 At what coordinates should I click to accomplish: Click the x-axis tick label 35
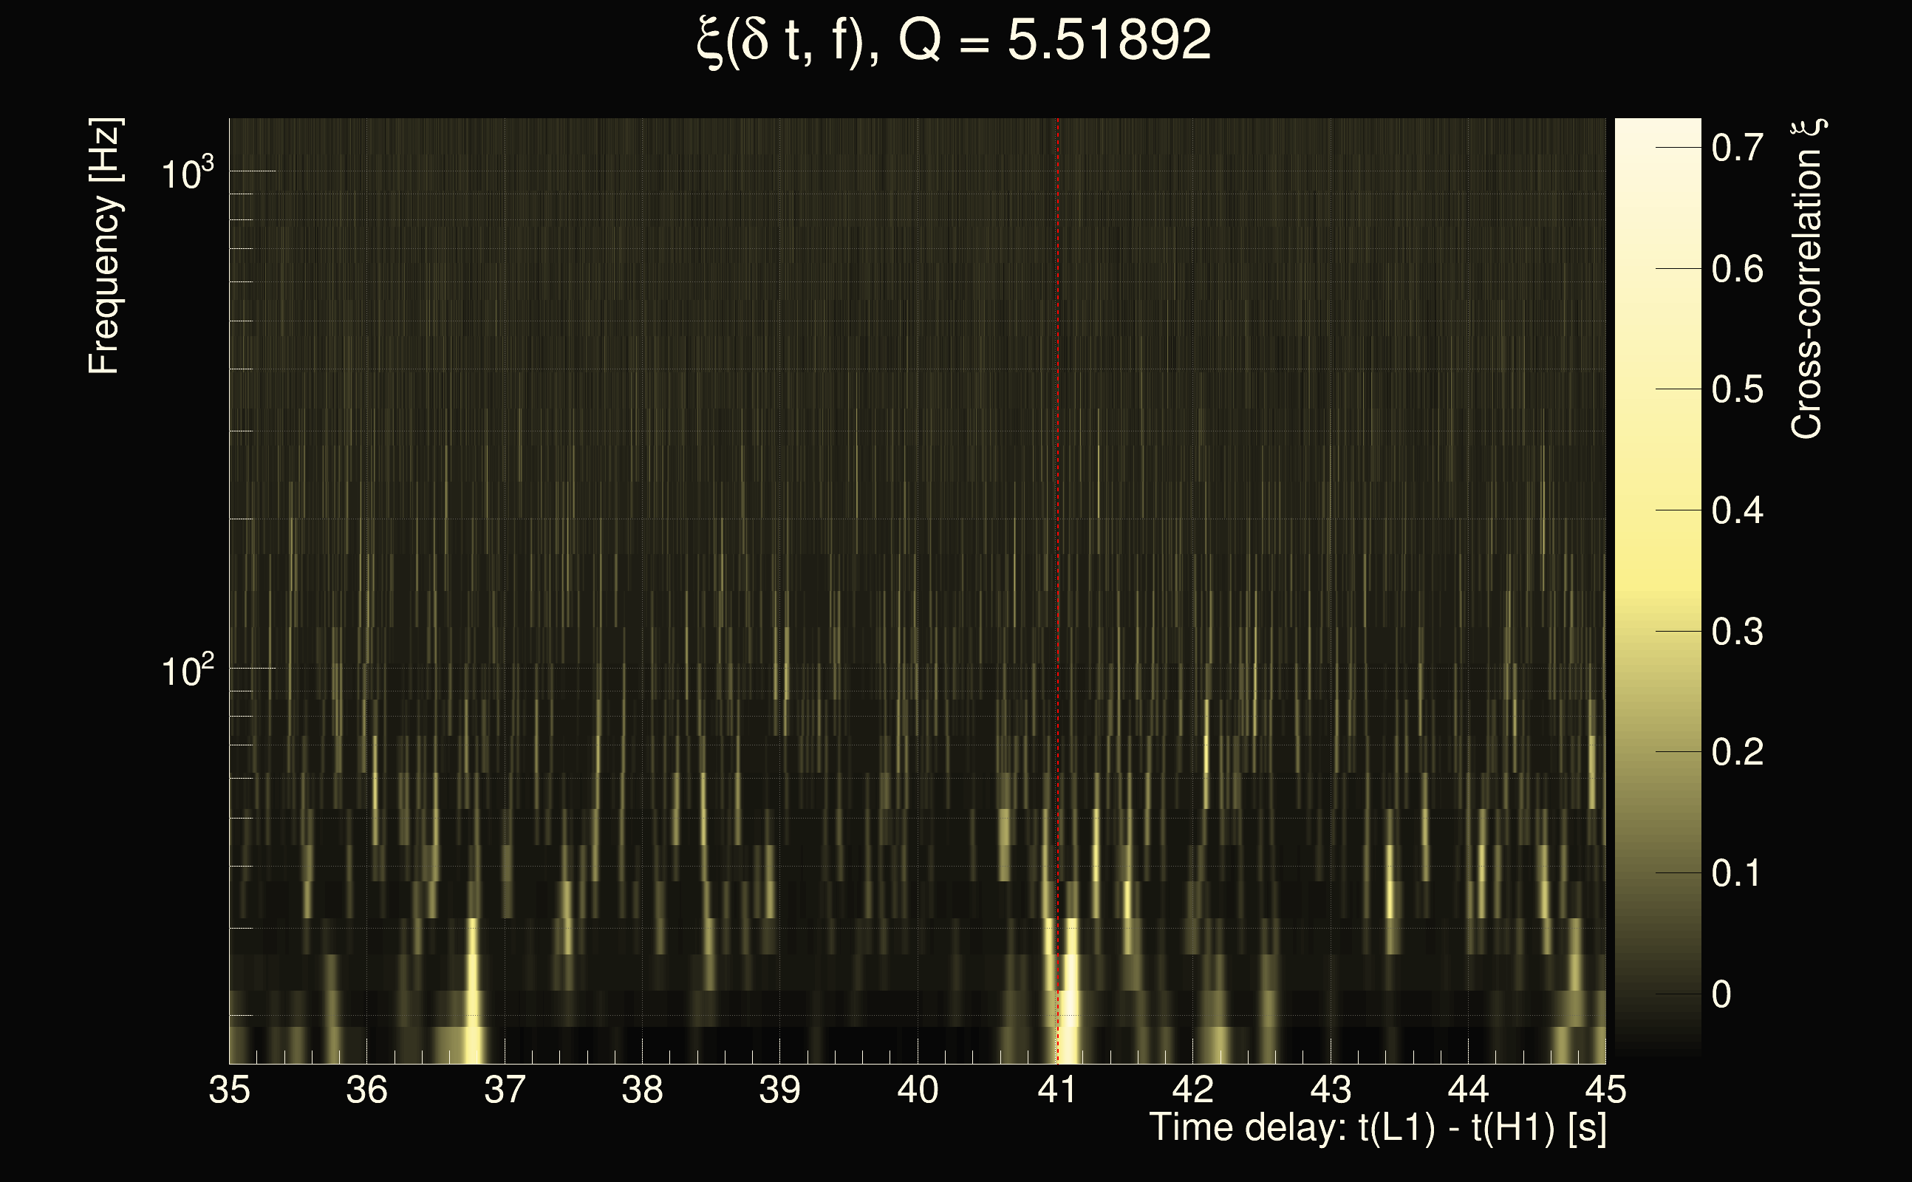[229, 1090]
